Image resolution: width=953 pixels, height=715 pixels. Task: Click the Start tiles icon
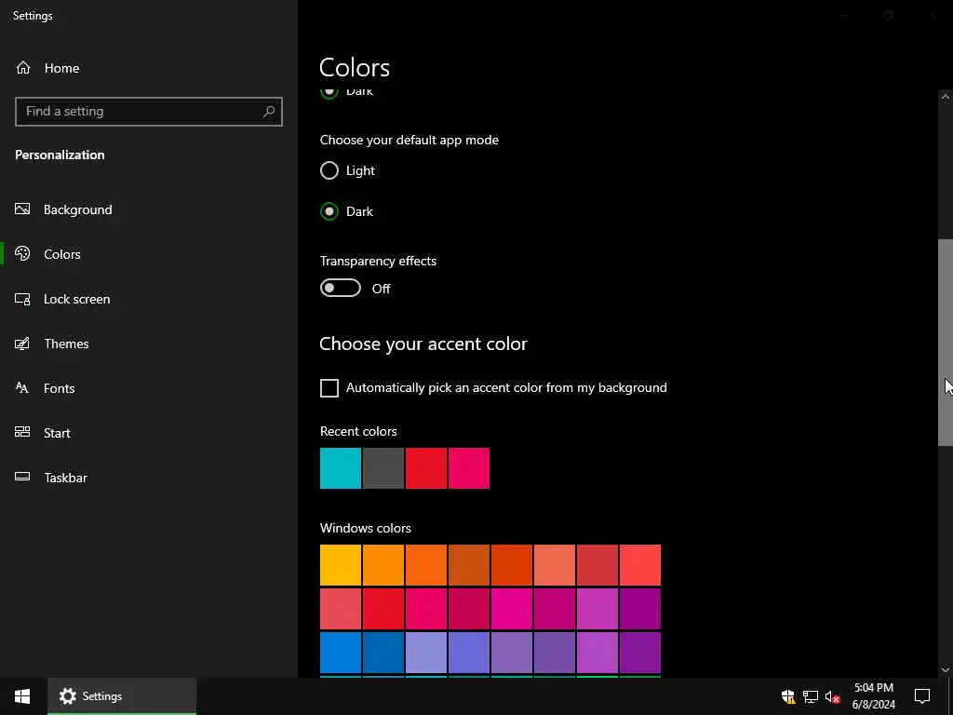point(22,432)
